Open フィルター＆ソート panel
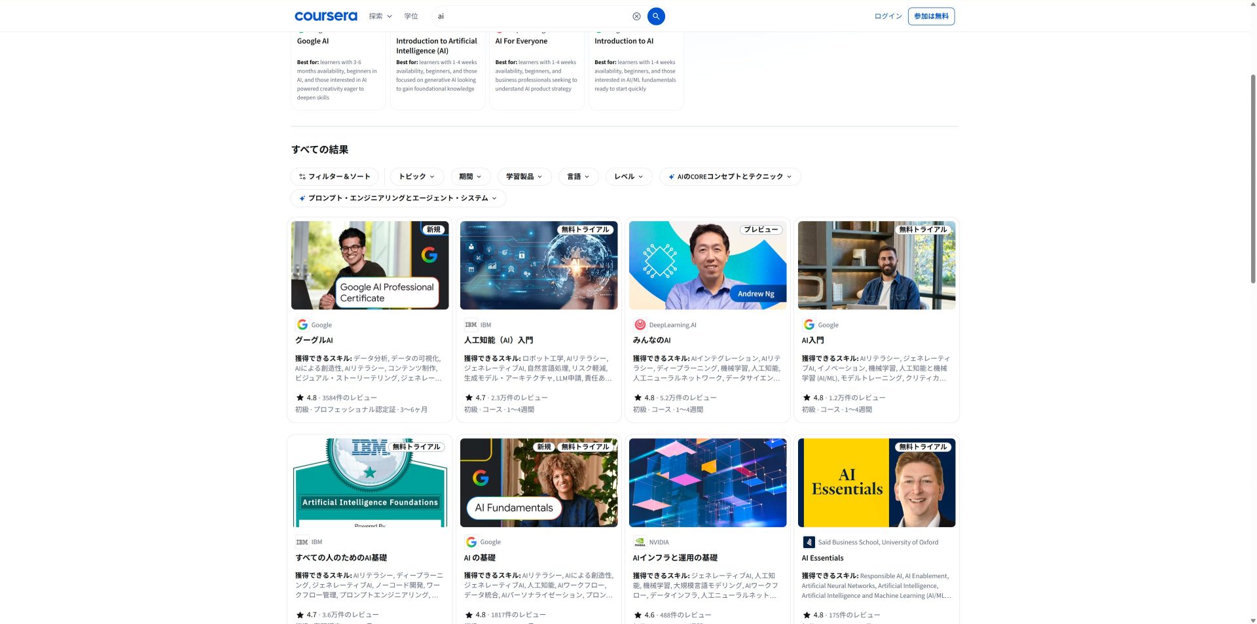1257x624 pixels. [335, 177]
